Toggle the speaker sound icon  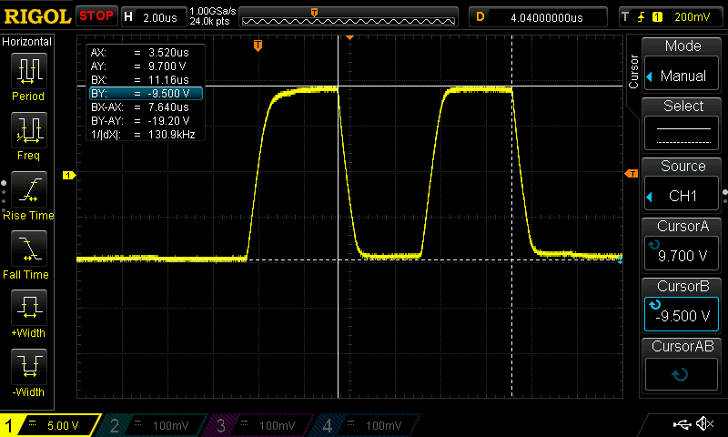(x=704, y=424)
